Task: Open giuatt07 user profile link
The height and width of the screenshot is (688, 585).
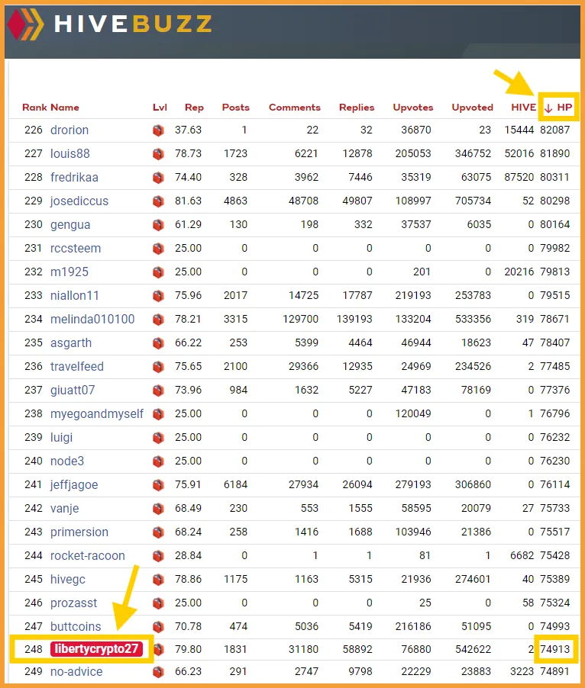Action: point(73,390)
